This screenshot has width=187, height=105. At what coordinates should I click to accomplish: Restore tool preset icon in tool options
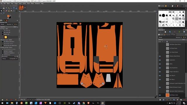pos(7,100)
